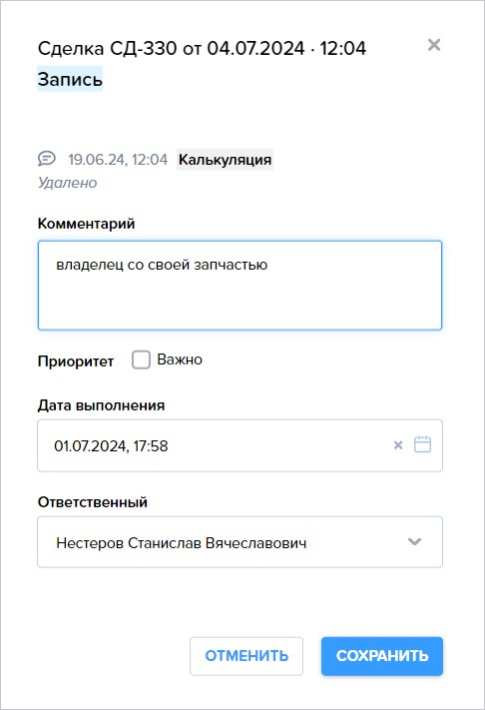Cancel editing with the Отменить button
The height and width of the screenshot is (710, 485).
[x=246, y=656]
